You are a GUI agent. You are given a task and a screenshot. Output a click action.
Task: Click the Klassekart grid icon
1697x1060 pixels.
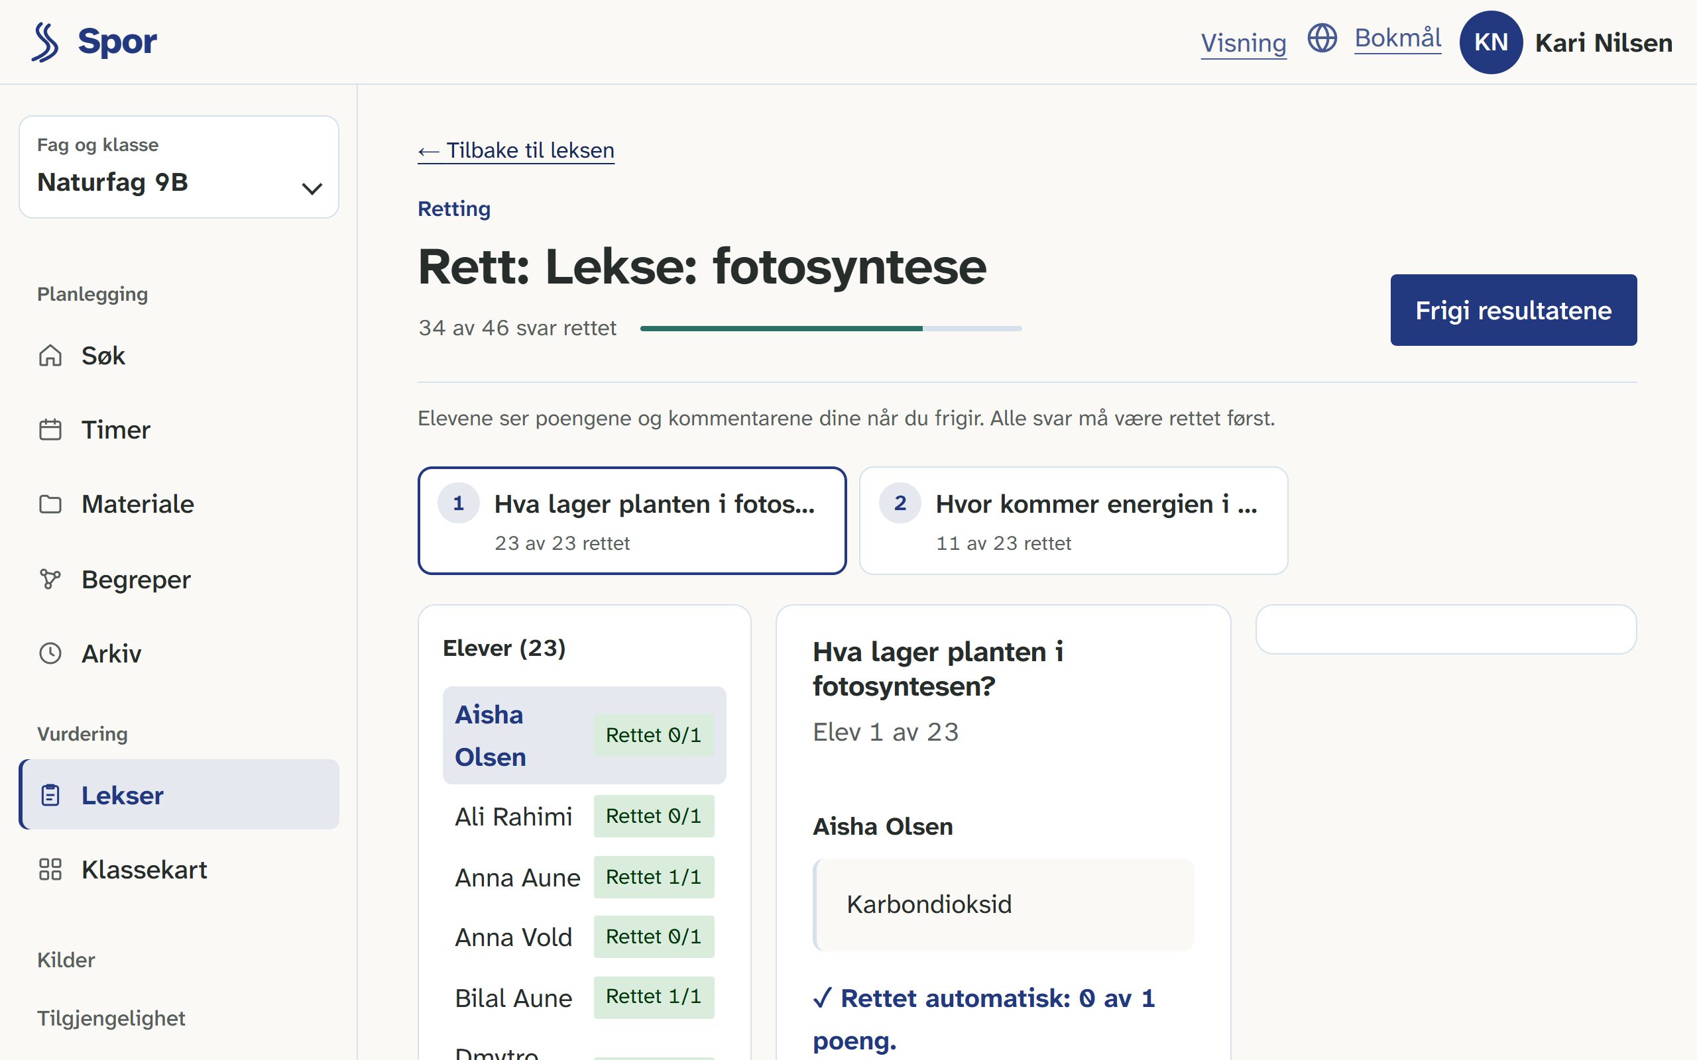pos(50,869)
